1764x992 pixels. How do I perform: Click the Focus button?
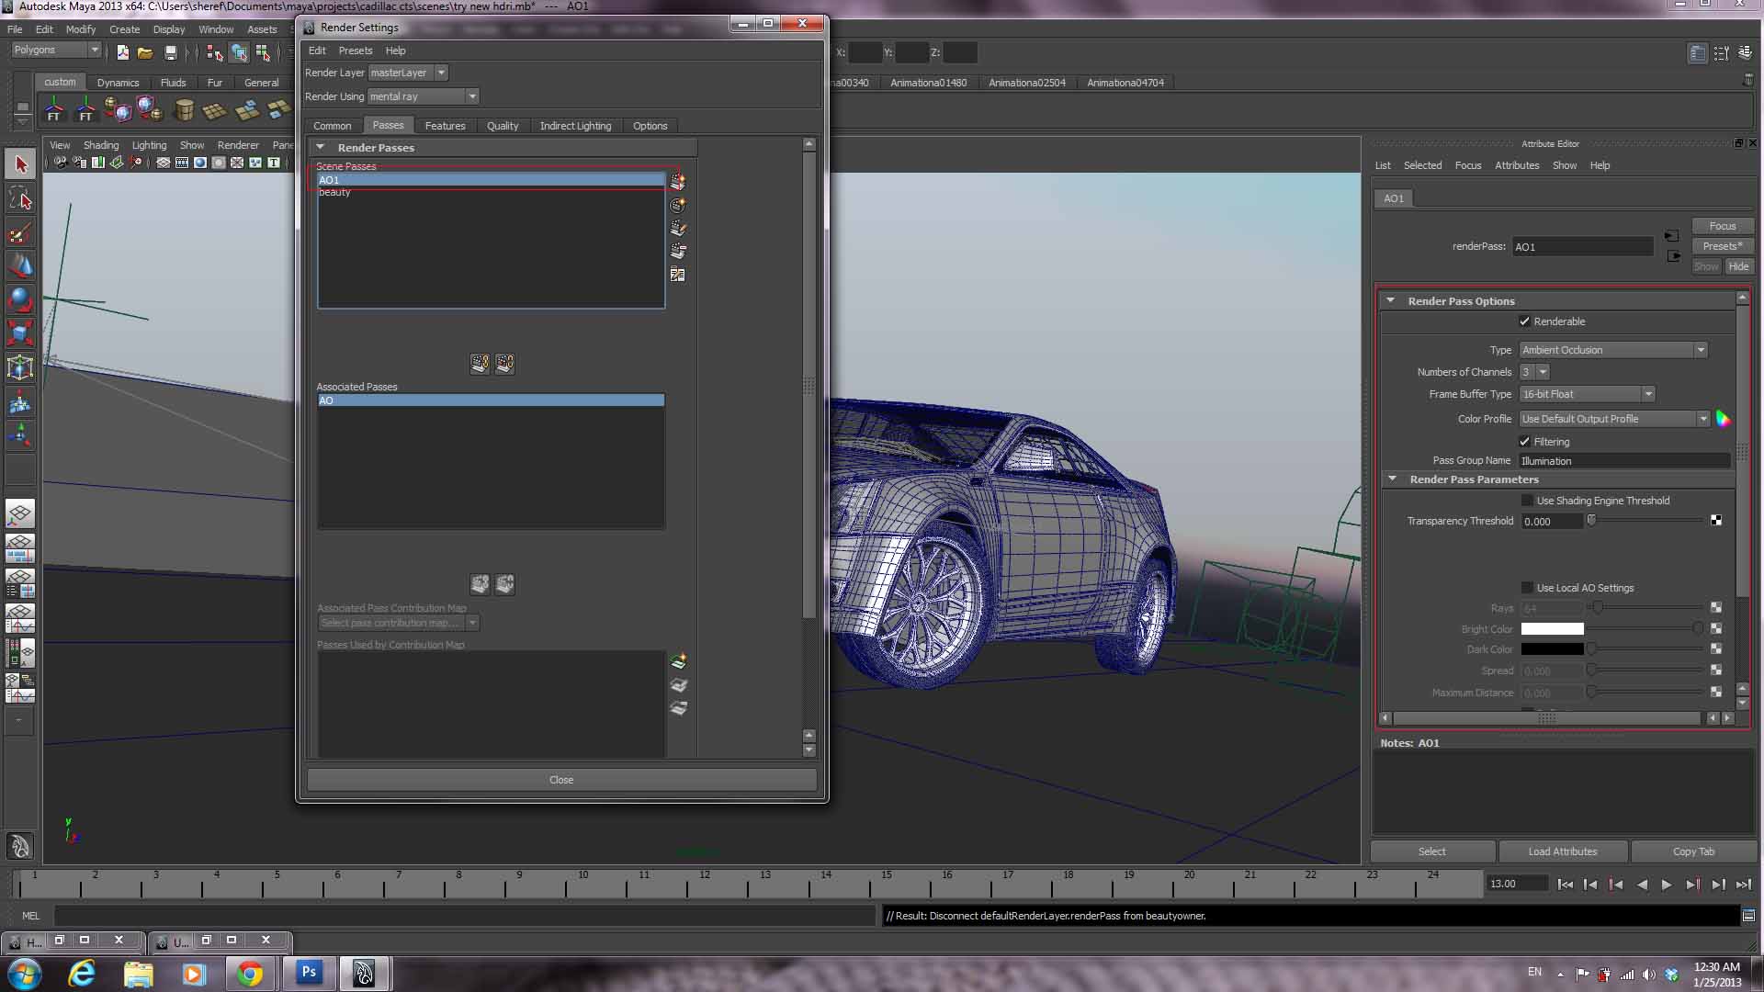1722,226
